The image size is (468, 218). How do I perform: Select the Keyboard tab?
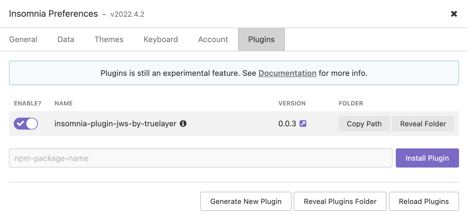click(161, 39)
